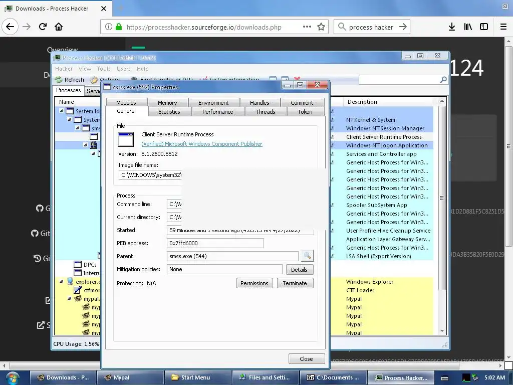Close the Downloads - Process Hacker browser tab
The image size is (513, 385).
click(x=104, y=9)
